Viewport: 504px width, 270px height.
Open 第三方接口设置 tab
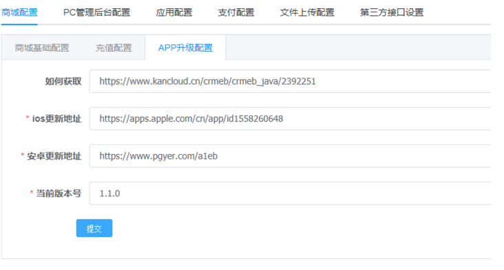tap(392, 12)
